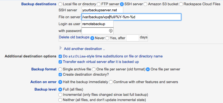Viewport: 223px width, 103px height.
Task: Open the Action on error help link
Action: tap(43, 82)
